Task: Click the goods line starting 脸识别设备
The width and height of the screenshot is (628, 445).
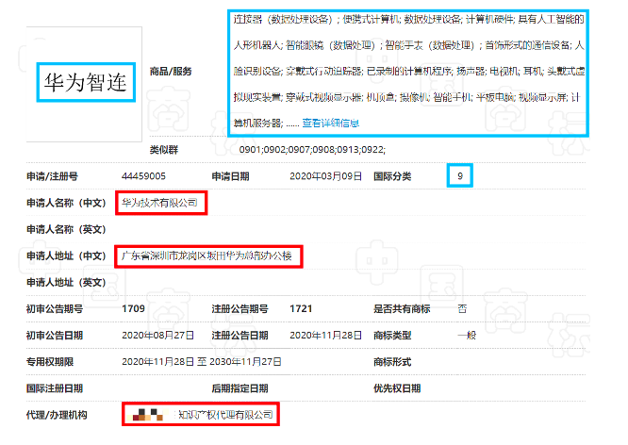Action: point(409,72)
